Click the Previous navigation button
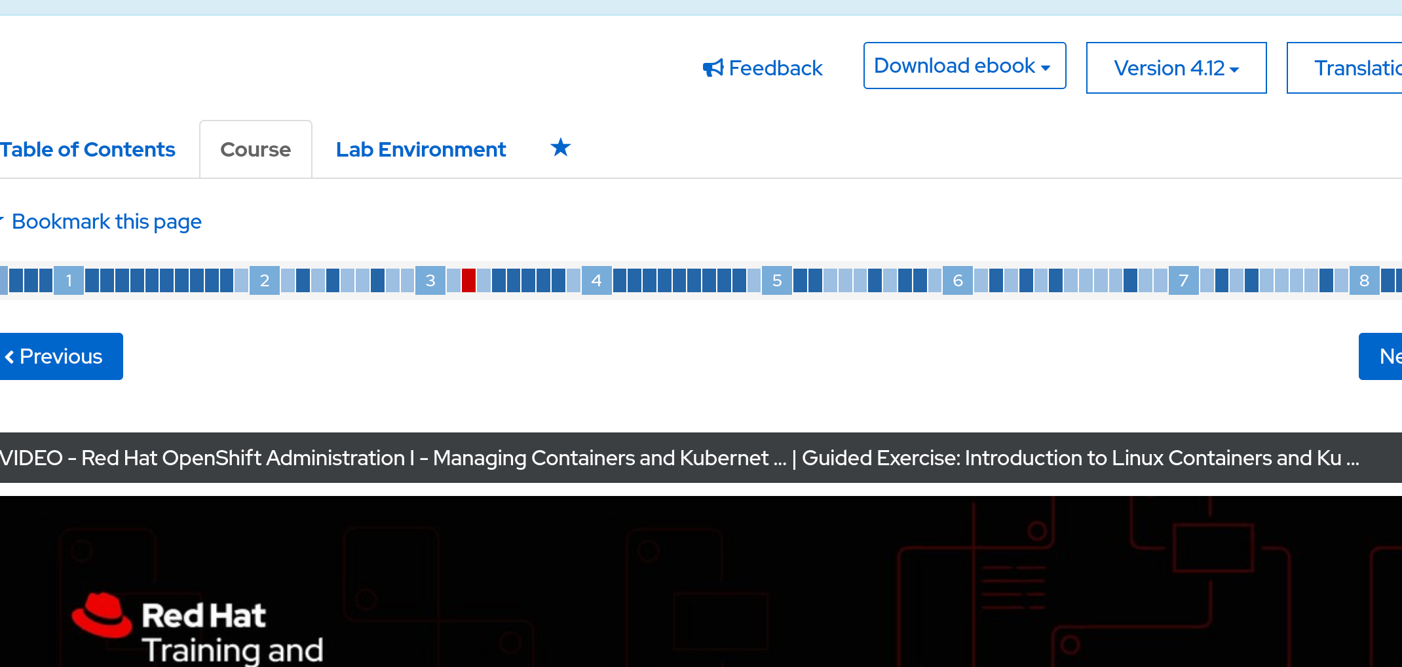The image size is (1402, 667). (60, 356)
